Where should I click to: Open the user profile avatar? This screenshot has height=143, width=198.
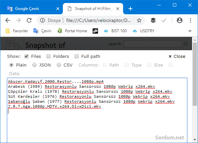point(179,20)
